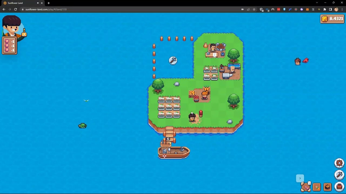Bookmark this page with star icon

[254, 9]
